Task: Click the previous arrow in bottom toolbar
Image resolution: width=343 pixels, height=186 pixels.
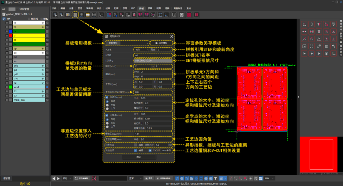Action: pos(54,179)
